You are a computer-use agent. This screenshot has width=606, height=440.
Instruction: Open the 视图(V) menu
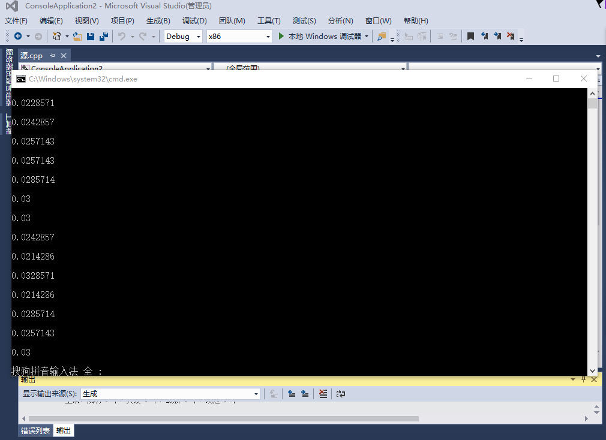86,21
